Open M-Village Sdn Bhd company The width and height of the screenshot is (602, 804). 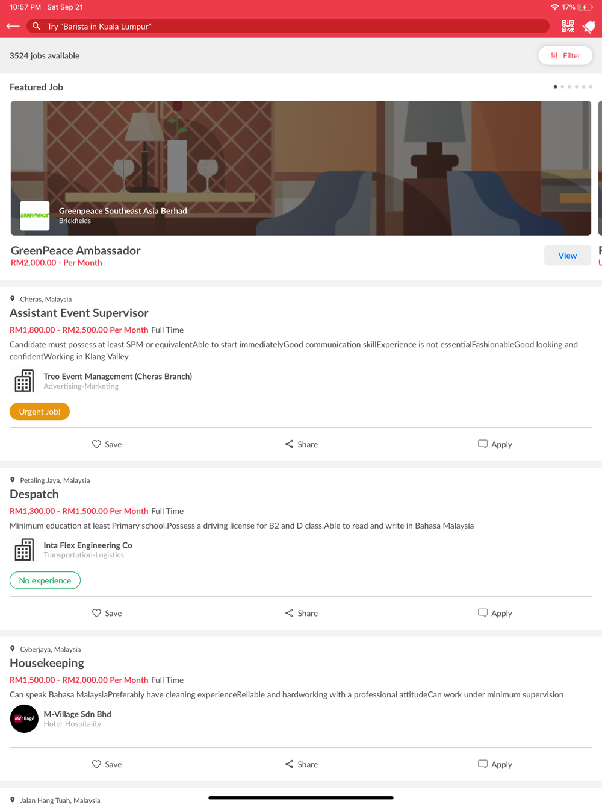[78, 714]
